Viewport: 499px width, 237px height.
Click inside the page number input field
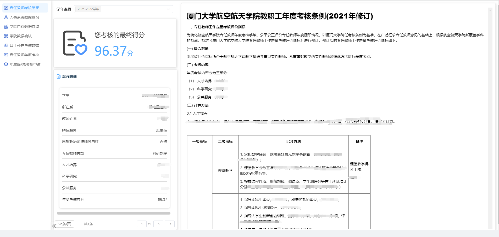point(142,224)
